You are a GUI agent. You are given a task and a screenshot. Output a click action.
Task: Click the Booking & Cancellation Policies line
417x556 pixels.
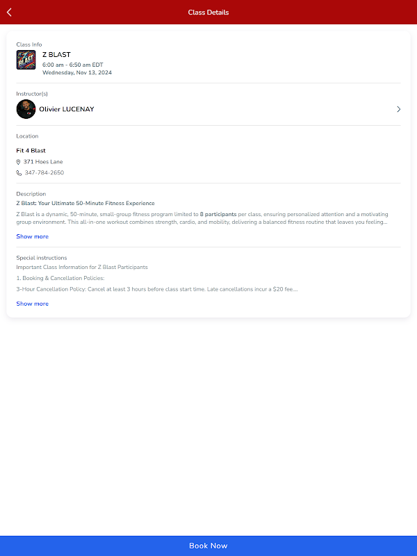tap(60, 278)
